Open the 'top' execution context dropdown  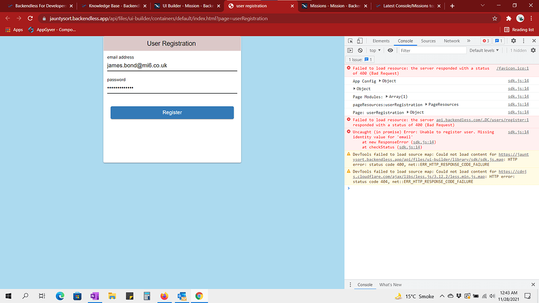(374, 50)
